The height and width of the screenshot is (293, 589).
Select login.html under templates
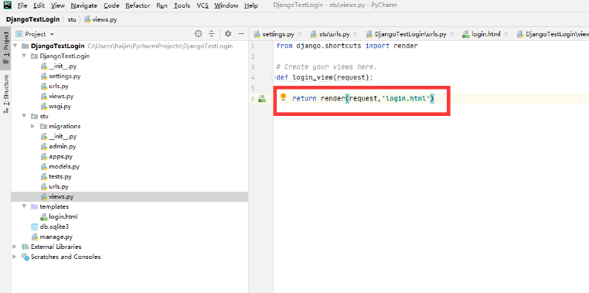point(63,216)
